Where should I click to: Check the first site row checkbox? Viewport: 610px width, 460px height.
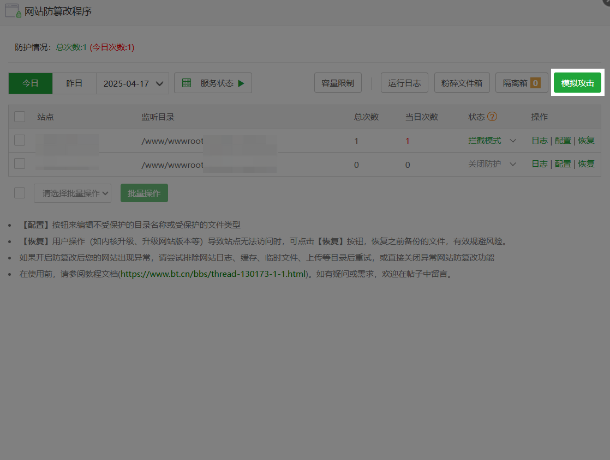pos(20,140)
